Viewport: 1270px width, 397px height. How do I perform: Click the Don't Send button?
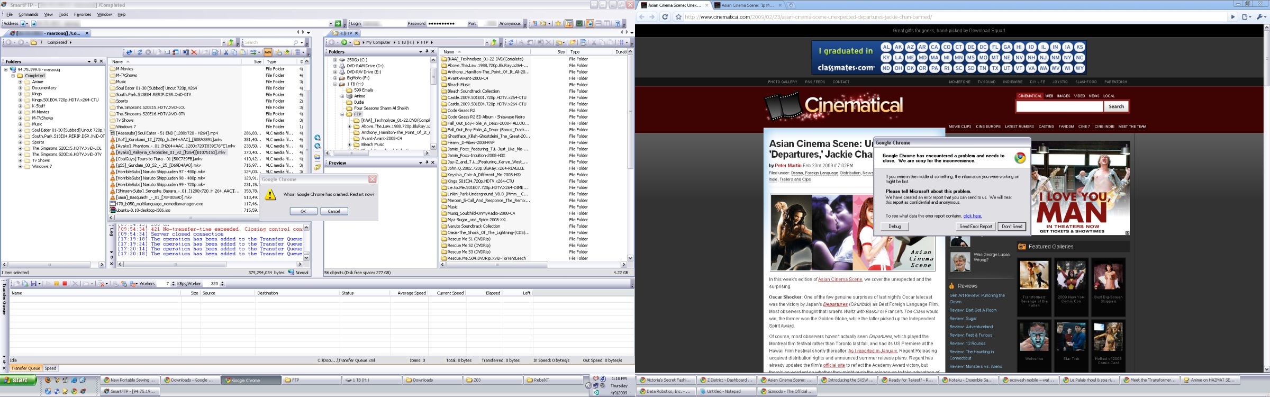[x=1012, y=227]
